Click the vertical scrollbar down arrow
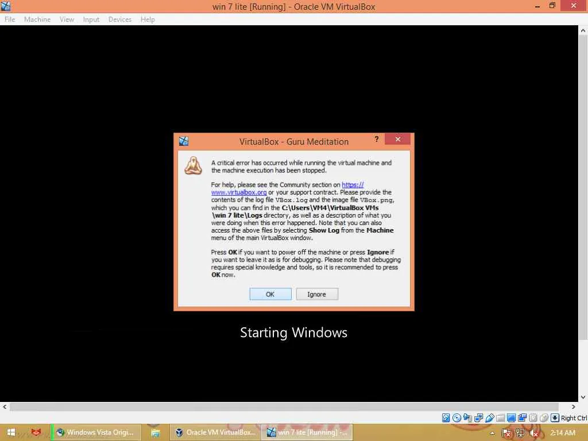588x441 pixels. 583,397
